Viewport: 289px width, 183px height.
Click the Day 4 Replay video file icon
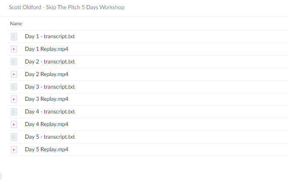click(x=14, y=124)
